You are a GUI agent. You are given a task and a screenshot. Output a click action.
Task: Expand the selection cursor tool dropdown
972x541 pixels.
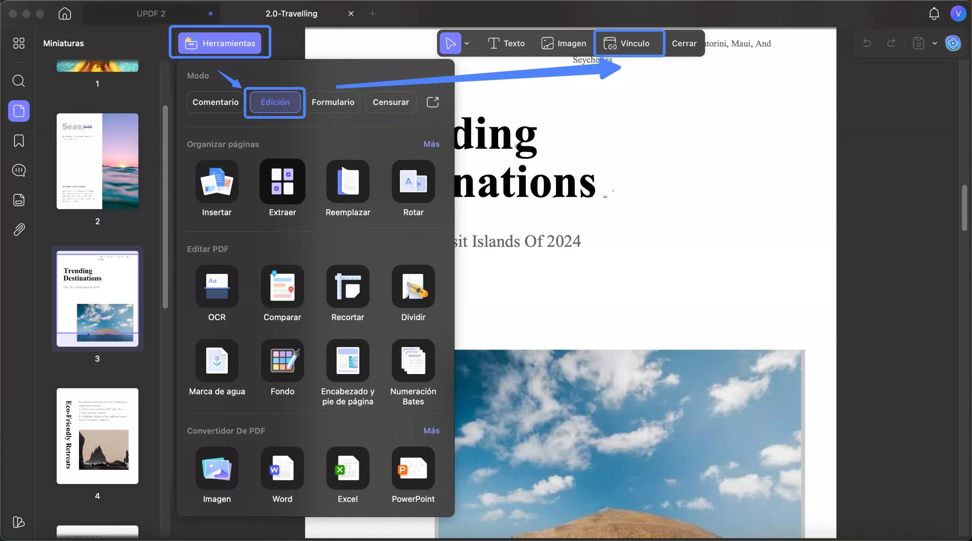click(x=467, y=43)
